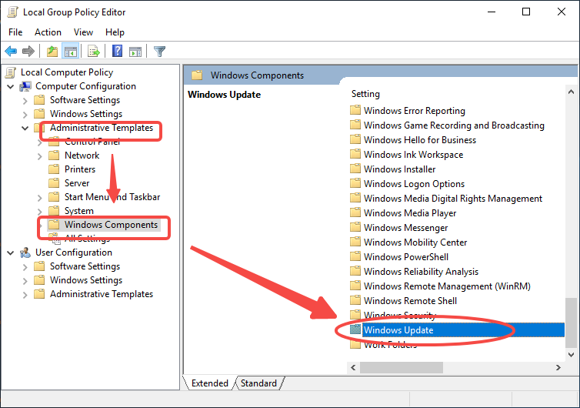Image resolution: width=580 pixels, height=408 pixels.
Task: Click the Windows Error Reporting folder icon
Action: click(355, 110)
